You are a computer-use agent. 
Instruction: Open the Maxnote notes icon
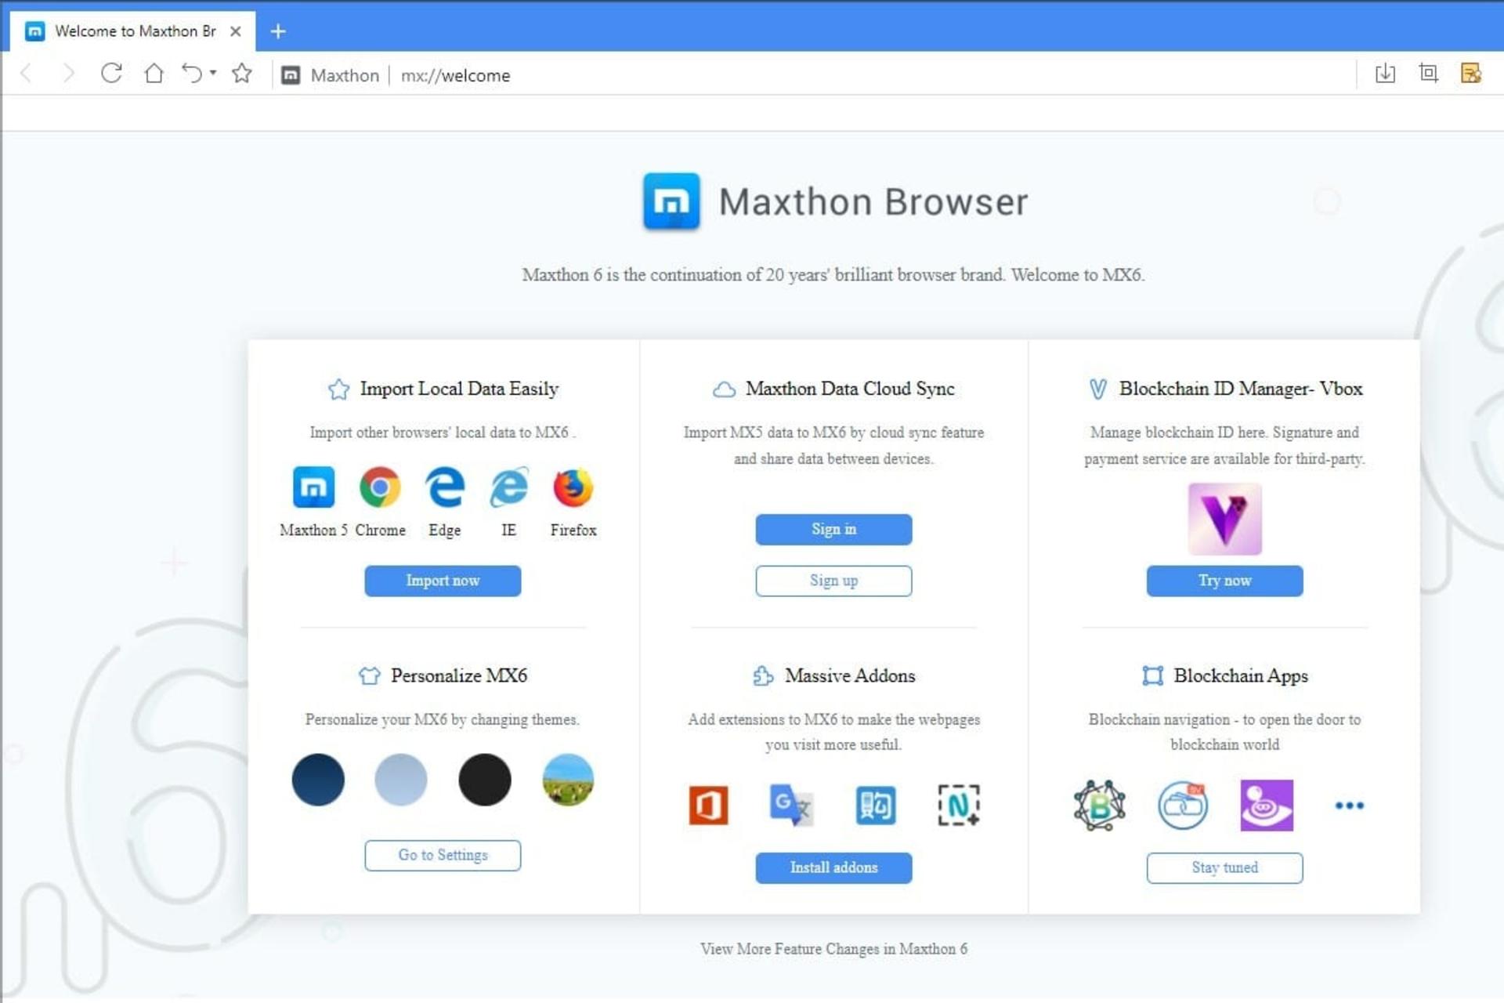click(x=1470, y=74)
